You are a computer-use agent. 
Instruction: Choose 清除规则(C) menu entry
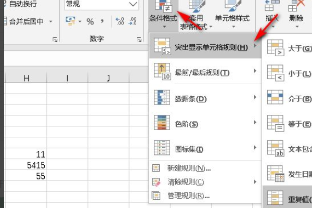pyautogui.click(x=205, y=182)
